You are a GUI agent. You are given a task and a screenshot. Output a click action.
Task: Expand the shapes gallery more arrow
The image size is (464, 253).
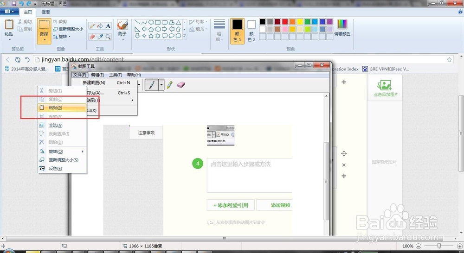184,36
